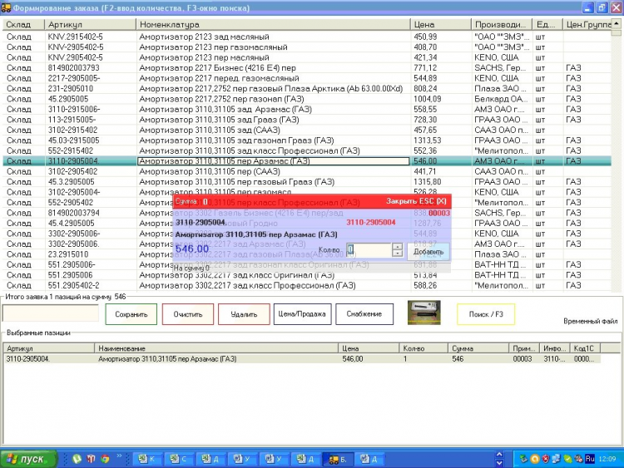The width and height of the screenshot is (624, 468).
Task: Select row Амортизатор 3110,31105 пер (СААЗ)
Action: (x=307, y=171)
